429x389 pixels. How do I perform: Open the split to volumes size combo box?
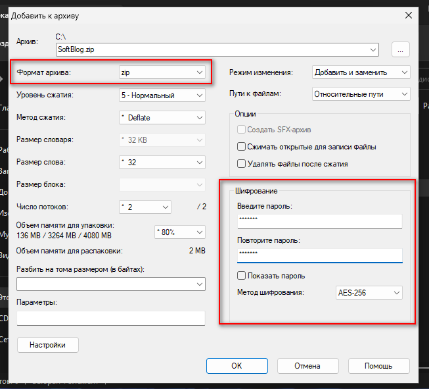111,284
